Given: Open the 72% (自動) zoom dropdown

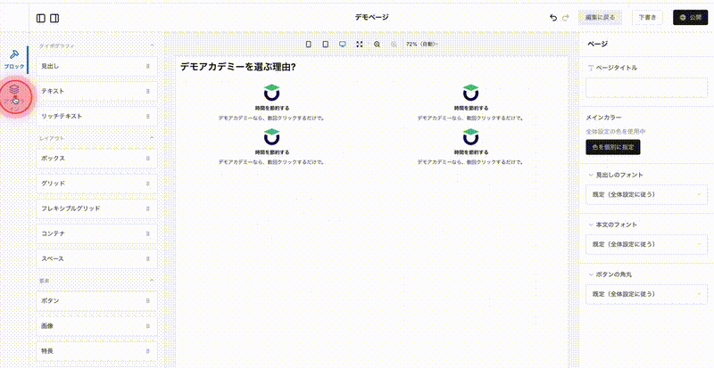Looking at the screenshot, I should (x=421, y=45).
